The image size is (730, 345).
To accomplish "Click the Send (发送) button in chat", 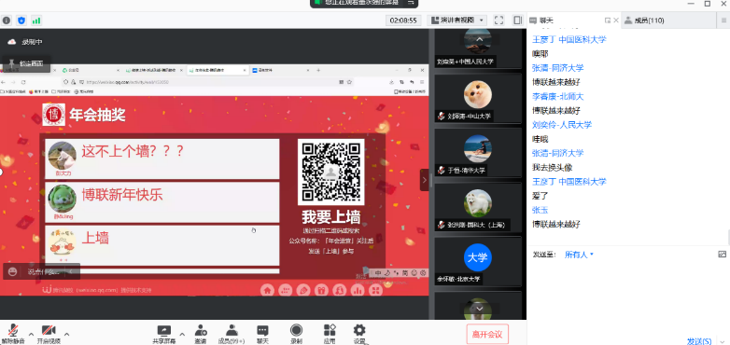I will (x=700, y=341).
